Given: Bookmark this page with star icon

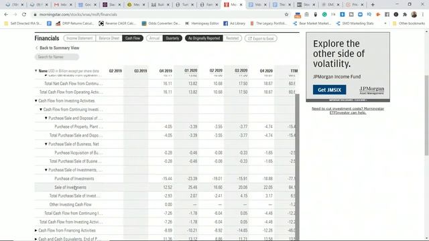Looking at the screenshot, I should click(x=286, y=15).
